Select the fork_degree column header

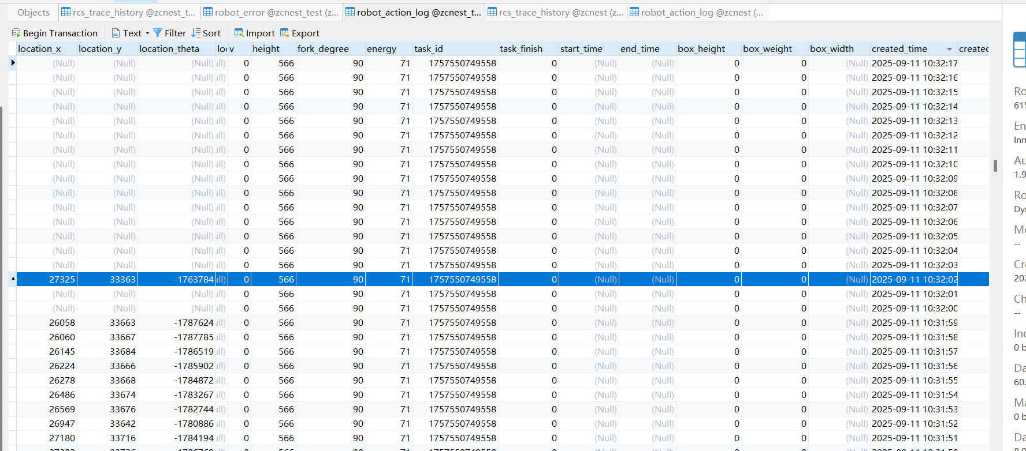323,49
